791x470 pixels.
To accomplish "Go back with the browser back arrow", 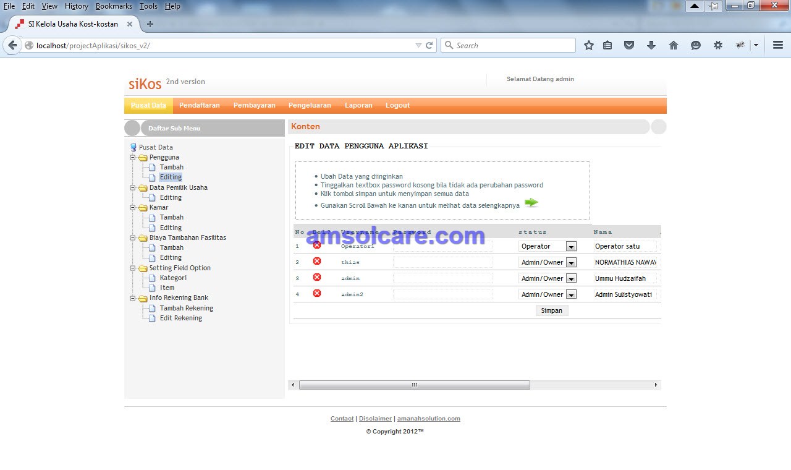I will [x=12, y=45].
